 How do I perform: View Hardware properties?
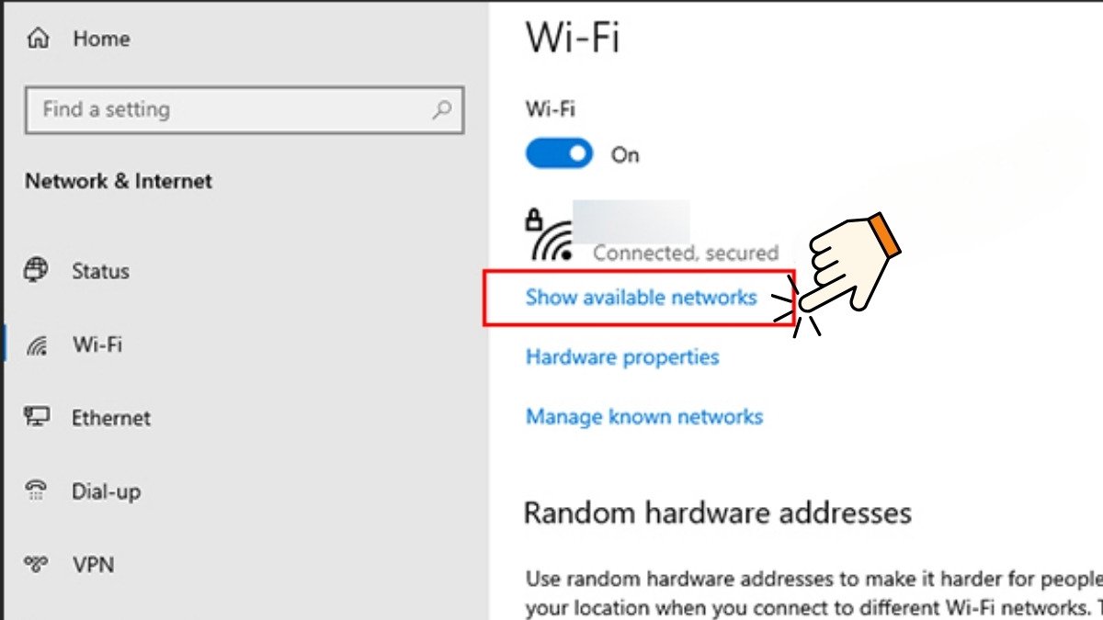[x=622, y=357]
